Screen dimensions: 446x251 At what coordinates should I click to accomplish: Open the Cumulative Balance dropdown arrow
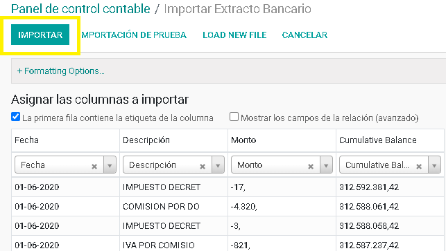(434, 165)
